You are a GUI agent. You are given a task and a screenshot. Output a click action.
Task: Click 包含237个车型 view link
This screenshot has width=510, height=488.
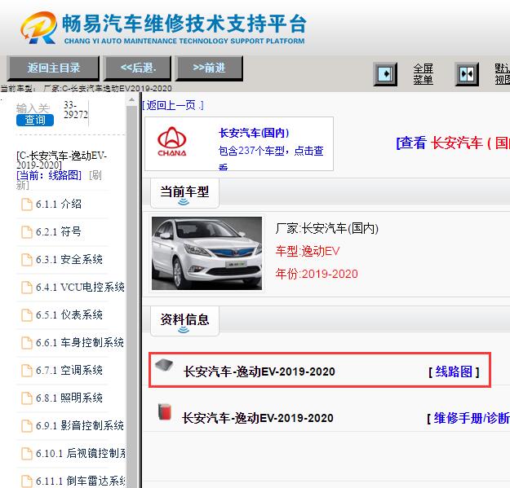[271, 157]
